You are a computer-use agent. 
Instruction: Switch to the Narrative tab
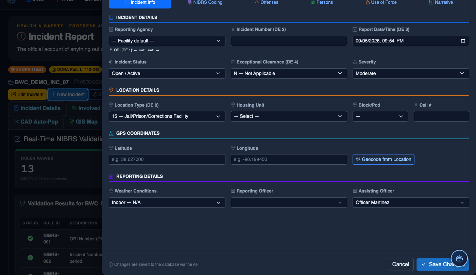(x=441, y=2)
